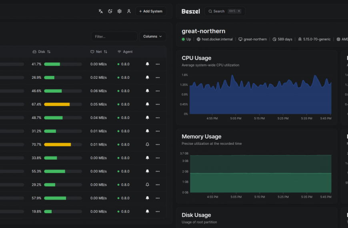Click the alert bell in the 67.4% disk row

147,104
